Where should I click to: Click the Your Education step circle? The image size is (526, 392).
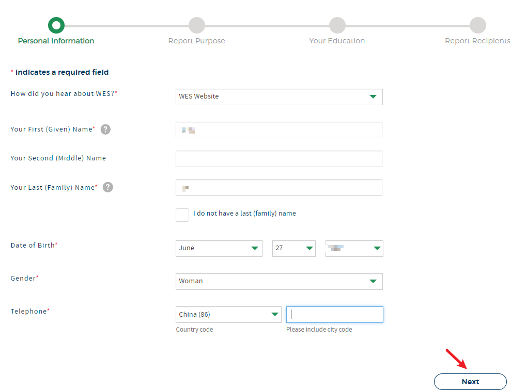click(x=337, y=25)
